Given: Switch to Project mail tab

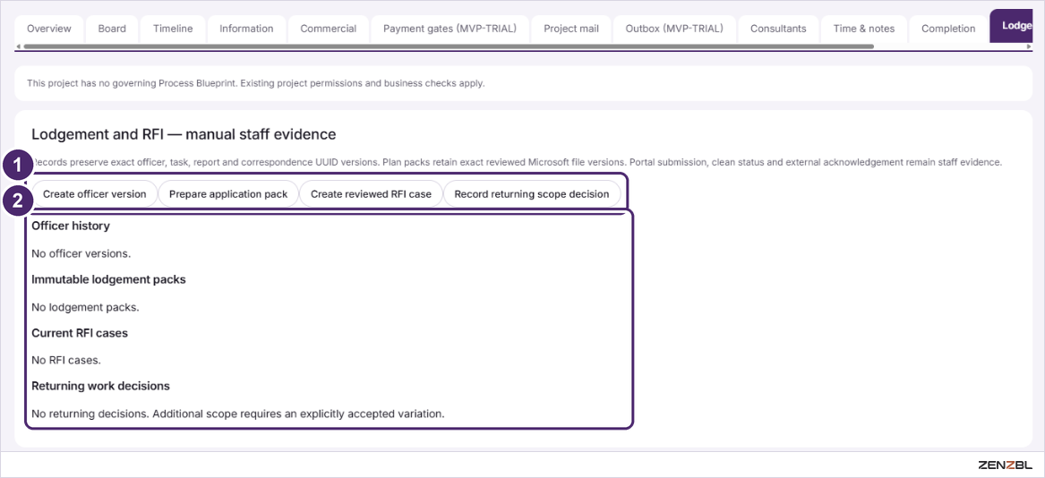Looking at the screenshot, I should (x=571, y=29).
